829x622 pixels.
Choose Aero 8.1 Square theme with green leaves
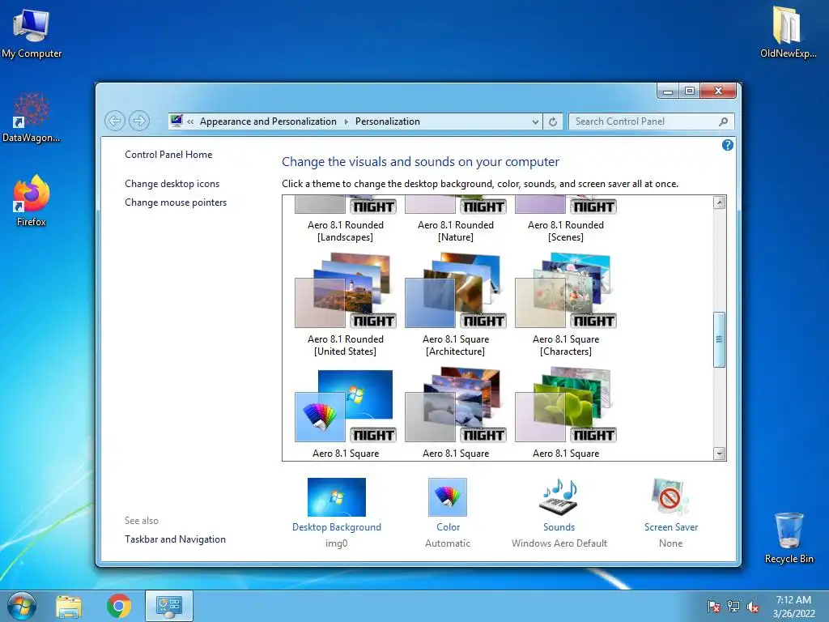[x=566, y=412]
